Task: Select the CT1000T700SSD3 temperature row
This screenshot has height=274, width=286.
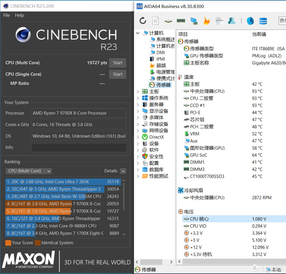Action: coord(234,176)
